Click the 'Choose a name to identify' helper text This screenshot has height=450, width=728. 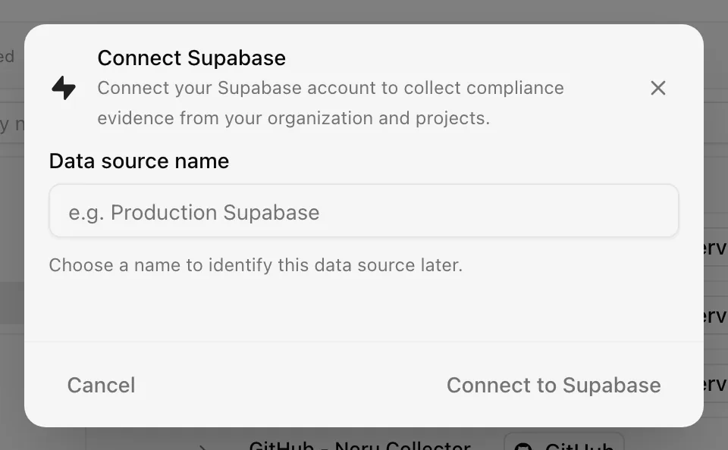[x=256, y=265]
